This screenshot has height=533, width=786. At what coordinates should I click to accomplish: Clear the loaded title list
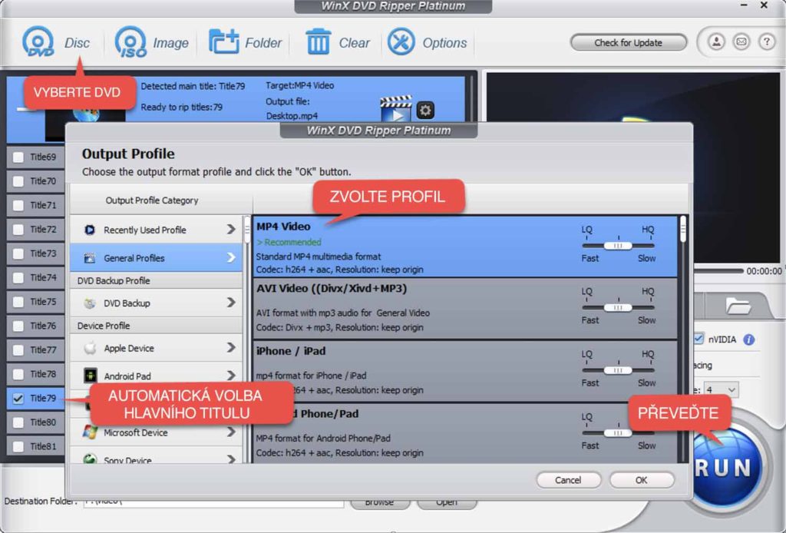(x=319, y=41)
